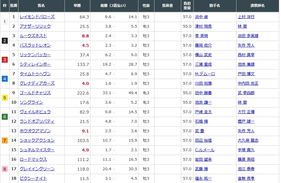View jockey M.デムーロ profile

tap(205, 74)
